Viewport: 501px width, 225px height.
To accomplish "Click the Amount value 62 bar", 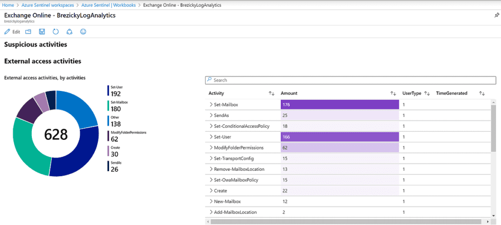I will (x=340, y=147).
